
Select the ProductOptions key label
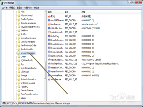pos(27,19)
